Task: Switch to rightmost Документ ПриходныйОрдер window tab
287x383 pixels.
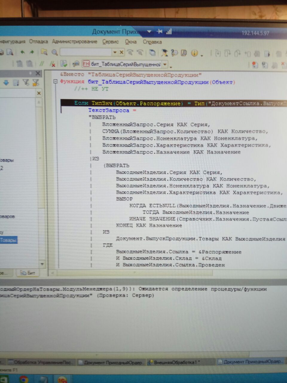Action: 251,362
